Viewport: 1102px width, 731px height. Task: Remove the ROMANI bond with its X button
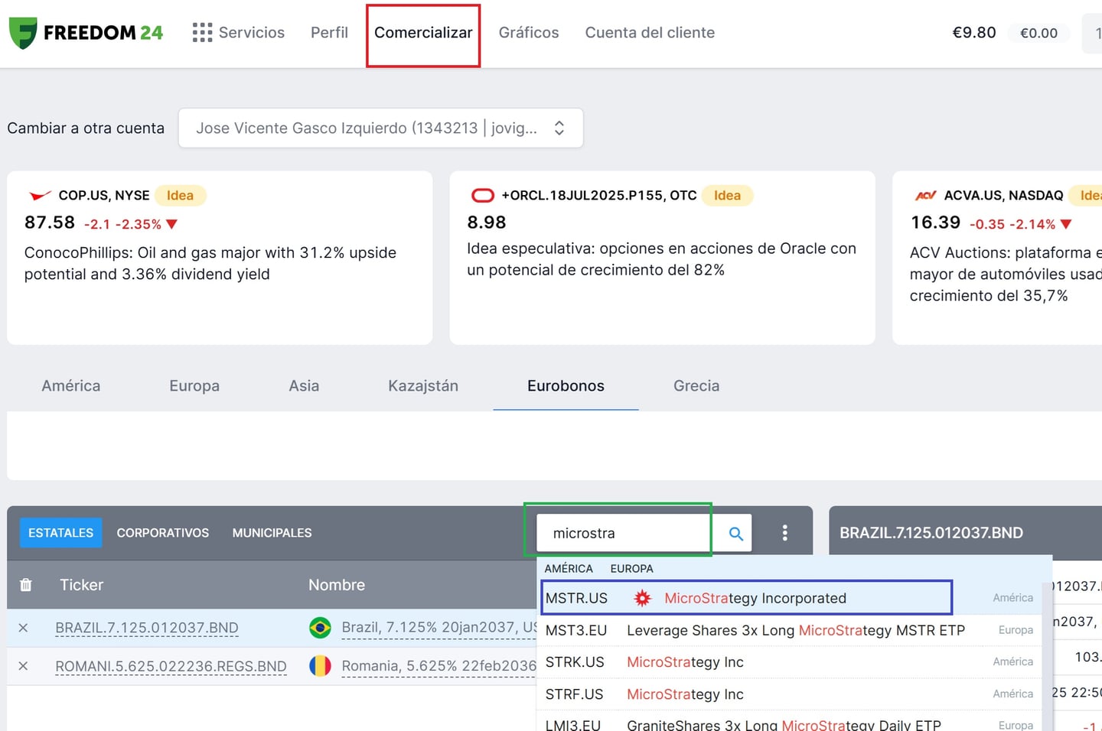23,665
